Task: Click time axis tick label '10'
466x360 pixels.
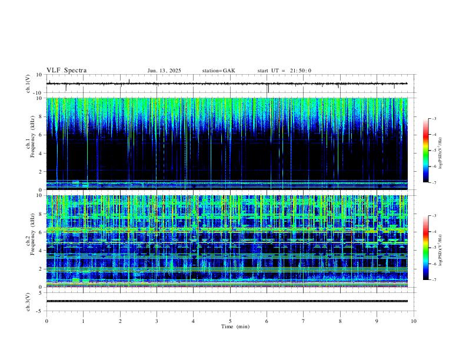Action: point(414,321)
